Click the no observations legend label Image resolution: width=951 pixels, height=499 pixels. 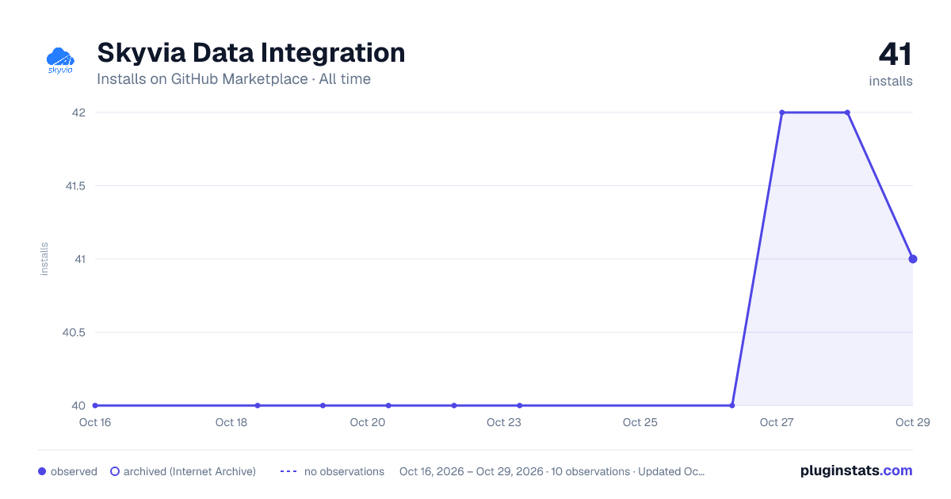coord(344,471)
